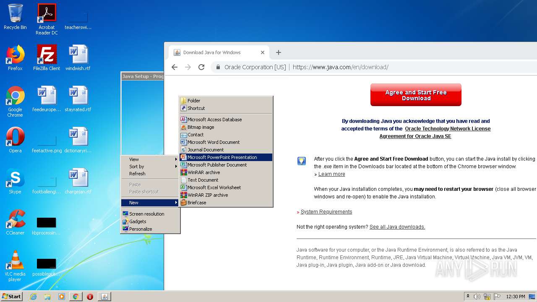Click the lightbulb tip icon
This screenshot has width=537, height=302.
point(302,161)
